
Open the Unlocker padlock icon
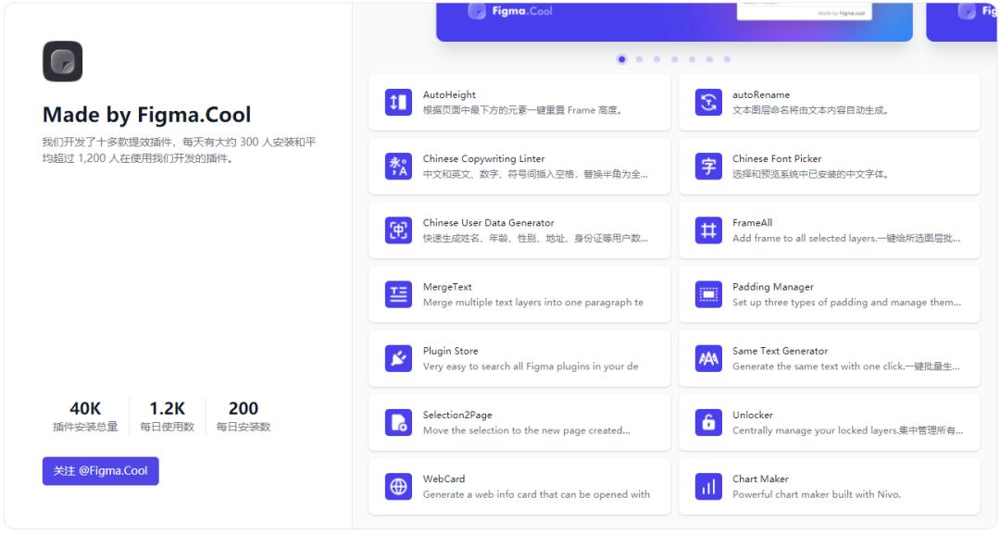(x=708, y=423)
